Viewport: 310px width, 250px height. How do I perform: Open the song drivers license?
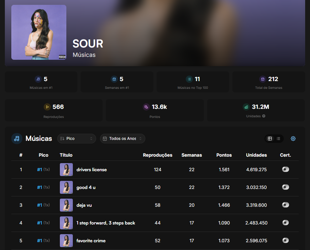coord(92,170)
